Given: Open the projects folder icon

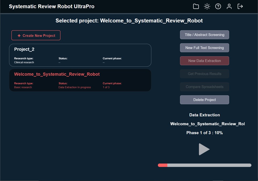Looking at the screenshot, I should (196, 6).
